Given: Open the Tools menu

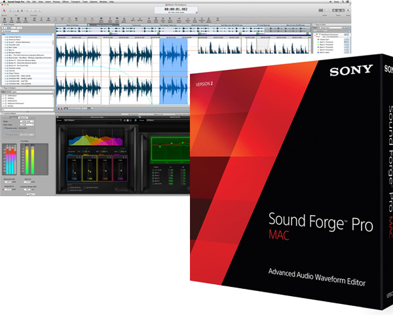Looking at the screenshot, I should [85, 1].
